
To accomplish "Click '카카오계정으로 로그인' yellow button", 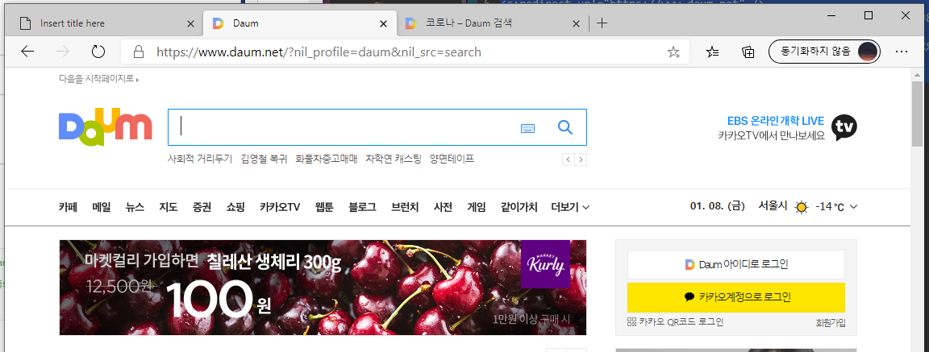I will (735, 297).
